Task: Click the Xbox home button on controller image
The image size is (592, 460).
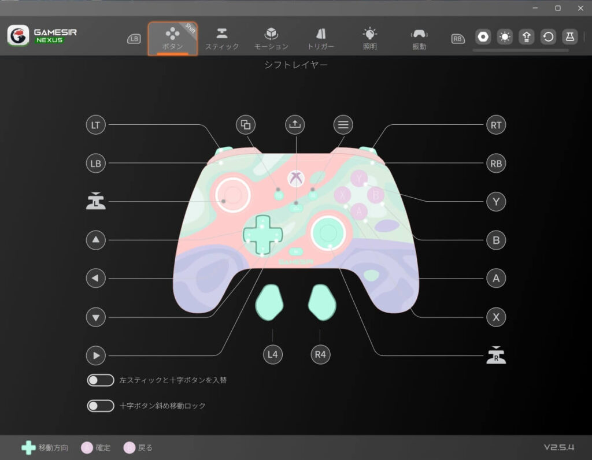Action: pyautogui.click(x=295, y=178)
